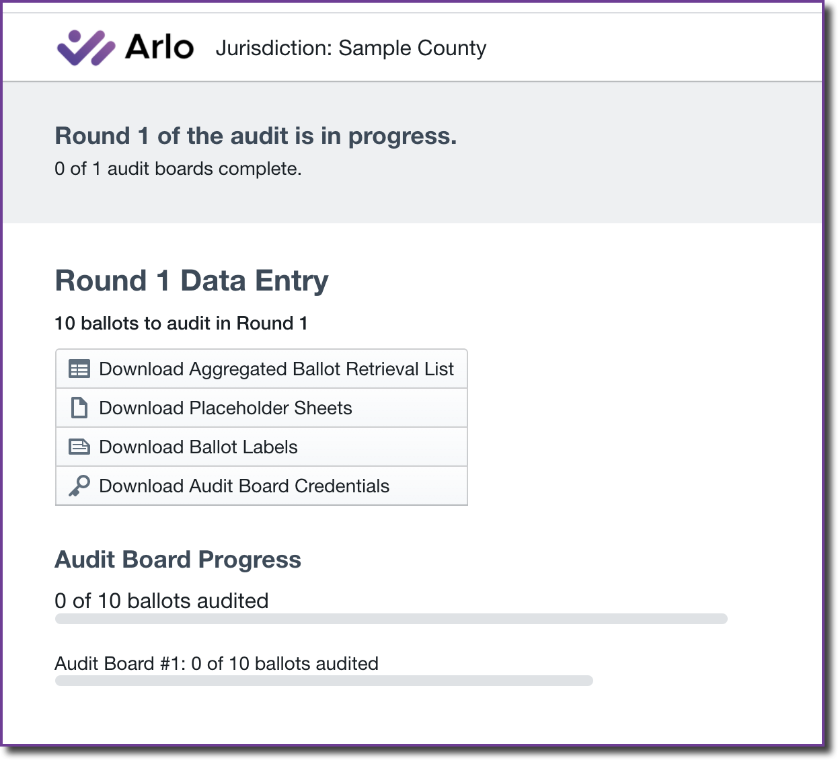Click the 0 of 10 ballots audited label
This screenshot has width=838, height=760.
161,601
